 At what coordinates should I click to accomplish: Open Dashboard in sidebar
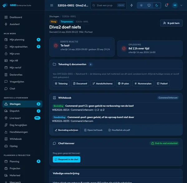22,17
